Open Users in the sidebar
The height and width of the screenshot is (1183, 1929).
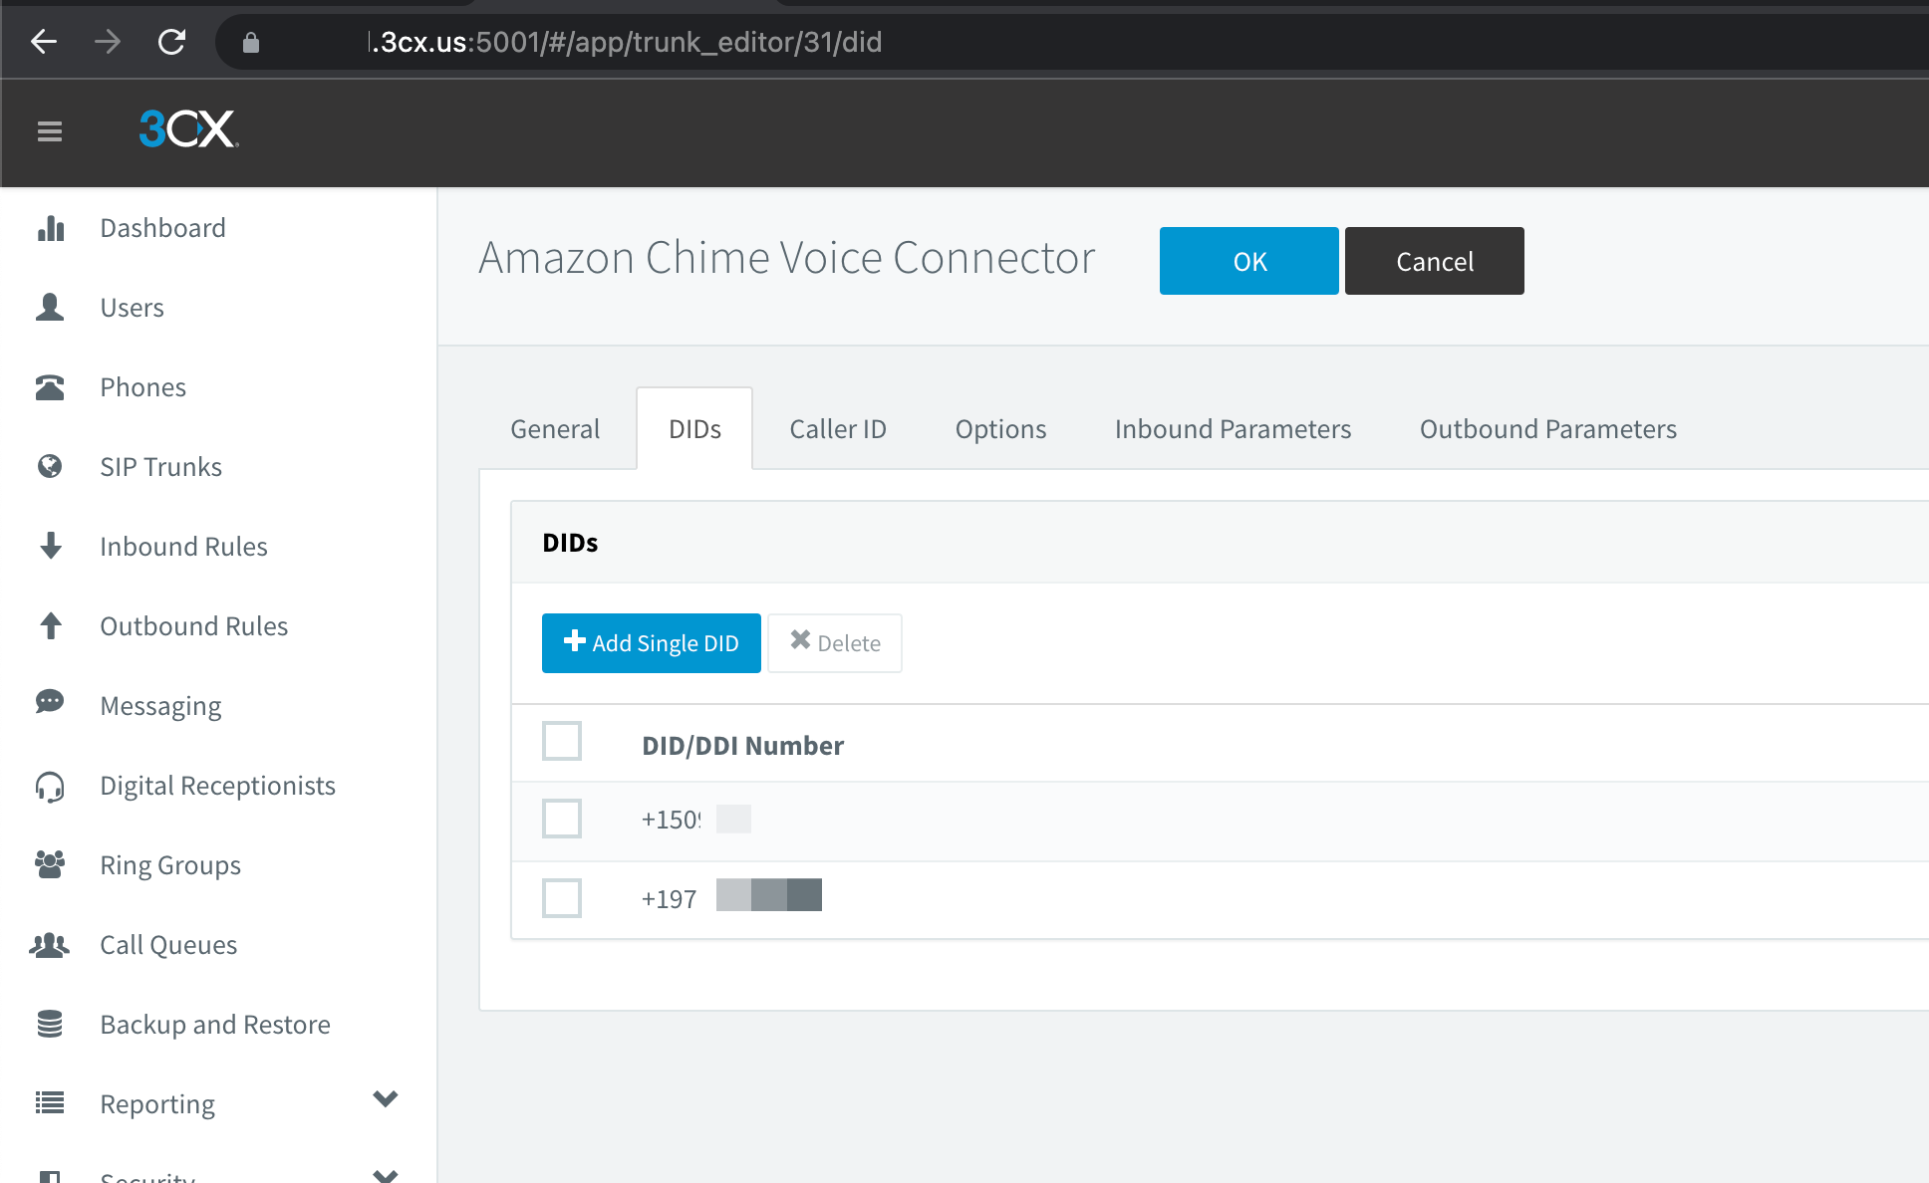[132, 308]
